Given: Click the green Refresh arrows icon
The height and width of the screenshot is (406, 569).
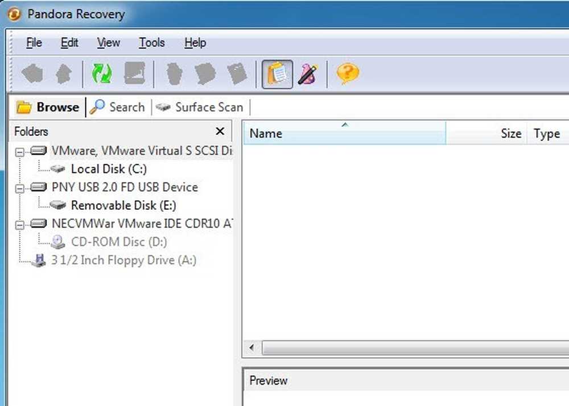Looking at the screenshot, I should [102, 73].
